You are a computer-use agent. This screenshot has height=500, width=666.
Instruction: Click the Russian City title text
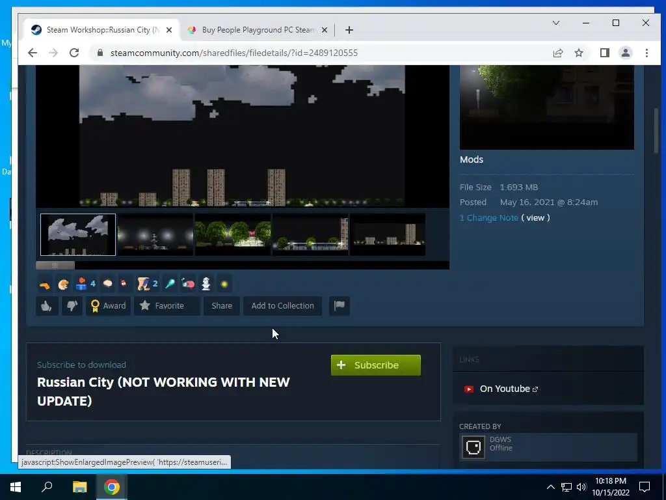point(163,391)
